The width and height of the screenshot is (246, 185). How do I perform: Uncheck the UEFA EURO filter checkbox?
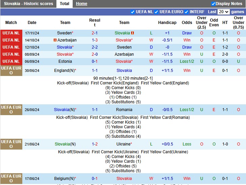click(x=156, y=12)
